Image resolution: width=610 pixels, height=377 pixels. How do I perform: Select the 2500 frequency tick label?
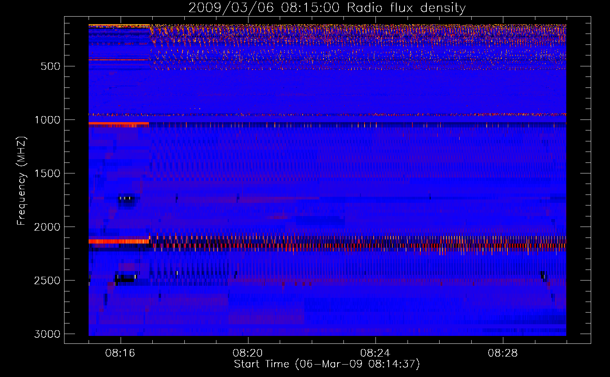48,280
